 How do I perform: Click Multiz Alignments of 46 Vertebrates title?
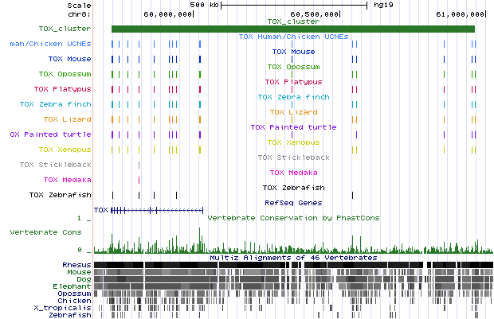pos(292,258)
